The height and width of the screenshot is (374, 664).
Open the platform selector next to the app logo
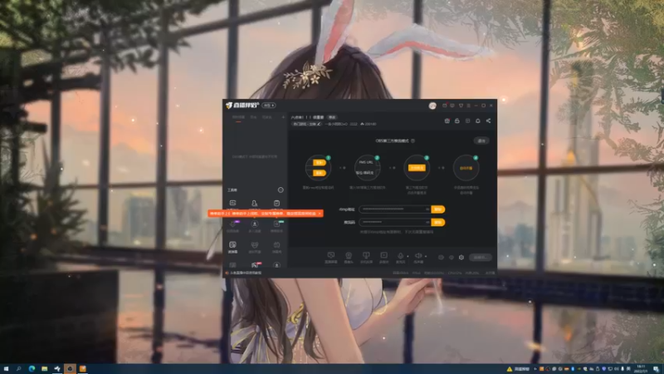point(269,106)
